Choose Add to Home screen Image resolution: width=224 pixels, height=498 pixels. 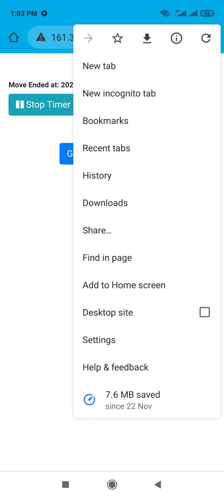pos(147,285)
